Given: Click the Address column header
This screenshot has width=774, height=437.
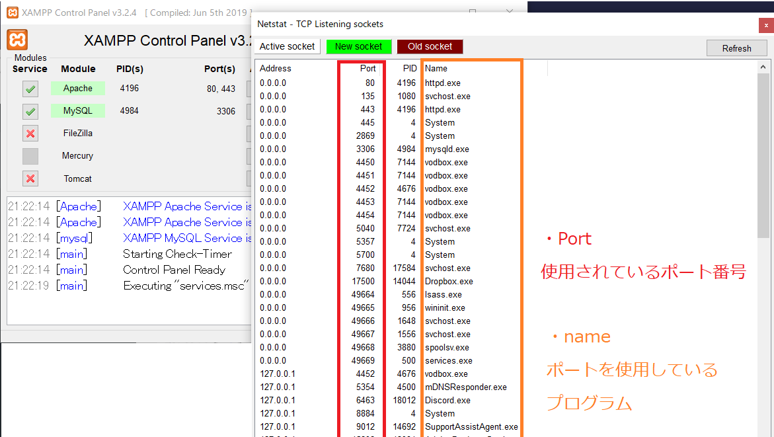Looking at the screenshot, I should tap(275, 68).
